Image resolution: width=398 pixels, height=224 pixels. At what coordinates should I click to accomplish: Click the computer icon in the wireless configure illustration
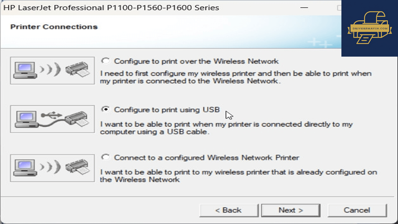(25, 71)
